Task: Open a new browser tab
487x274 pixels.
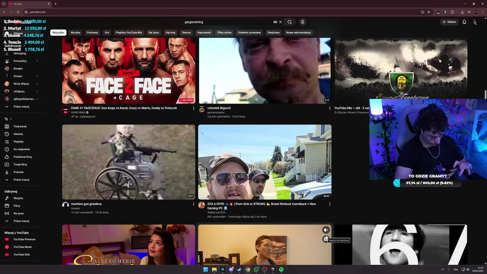Action: coord(56,4)
